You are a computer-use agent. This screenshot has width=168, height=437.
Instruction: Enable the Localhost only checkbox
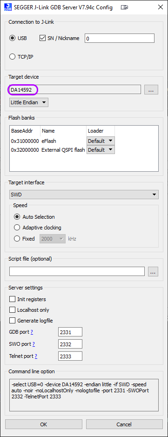(12, 310)
